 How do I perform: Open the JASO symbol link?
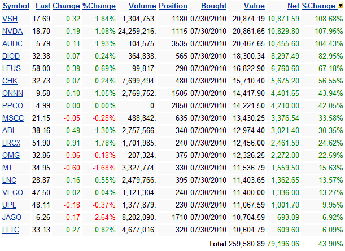point(12,218)
